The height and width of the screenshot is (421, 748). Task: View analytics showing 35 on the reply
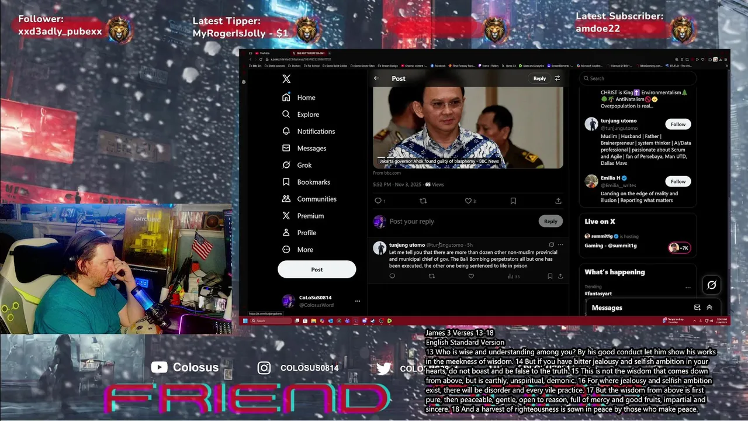point(514,276)
